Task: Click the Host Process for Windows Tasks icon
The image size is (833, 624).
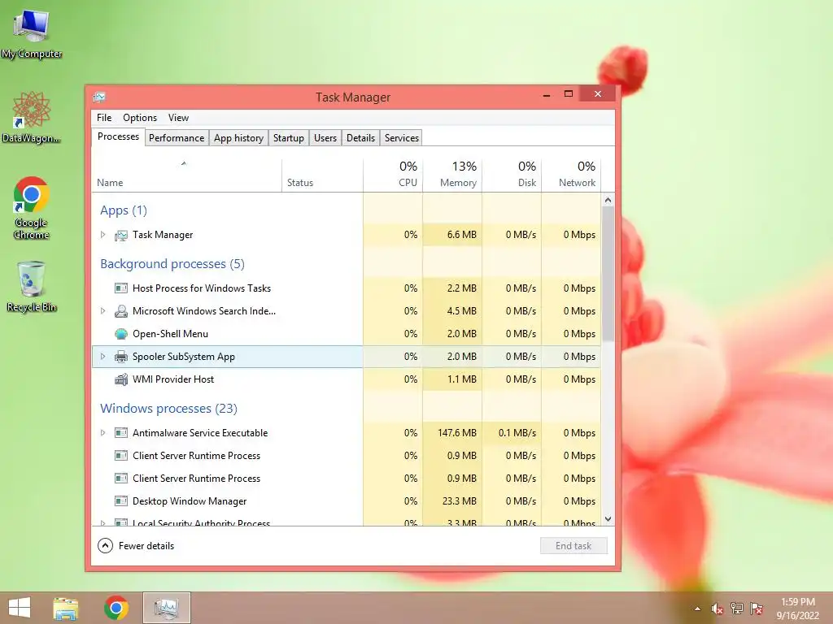Action: (x=121, y=288)
